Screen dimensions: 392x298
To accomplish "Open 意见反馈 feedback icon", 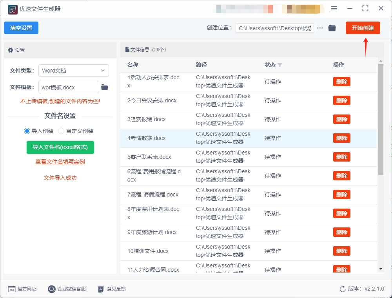I will pos(101,289).
